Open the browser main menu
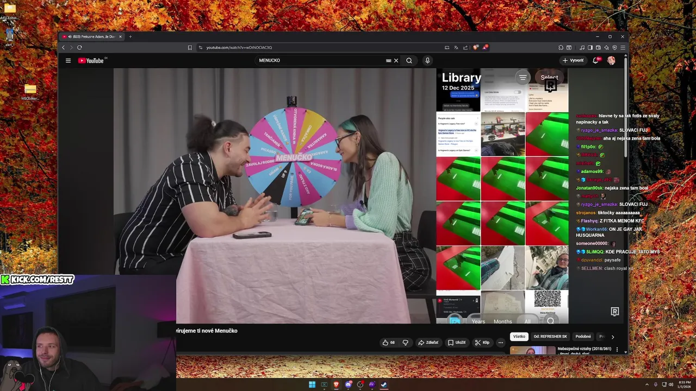This screenshot has height=391, width=696. click(623, 47)
